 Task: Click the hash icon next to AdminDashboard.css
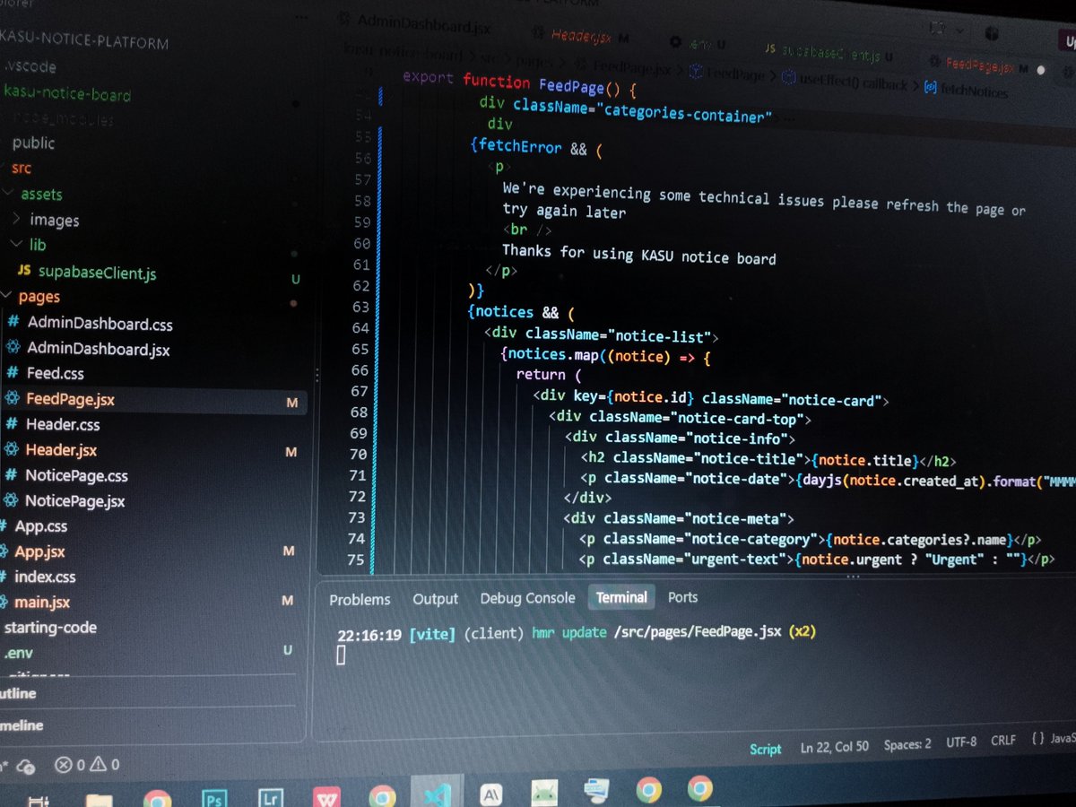[x=13, y=322]
